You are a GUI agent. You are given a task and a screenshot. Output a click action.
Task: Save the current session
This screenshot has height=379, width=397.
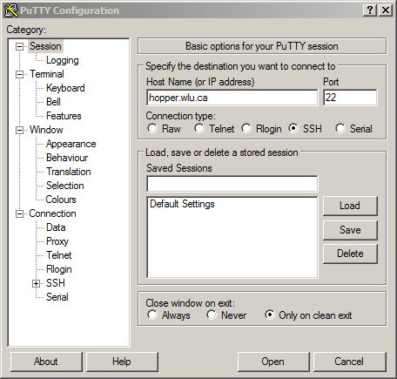[x=350, y=230]
